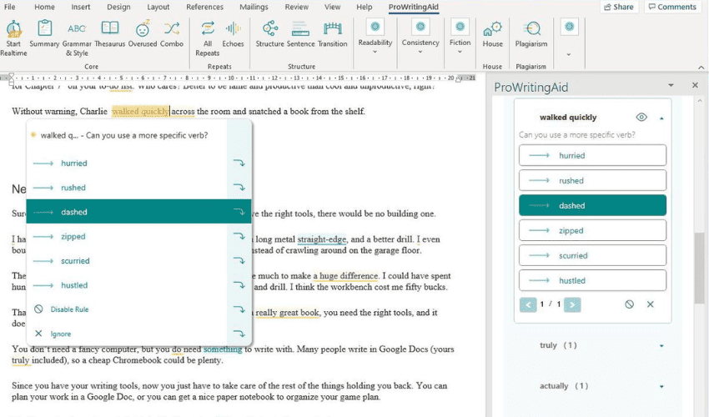
Task: Switch to the References tab
Action: coord(205,7)
